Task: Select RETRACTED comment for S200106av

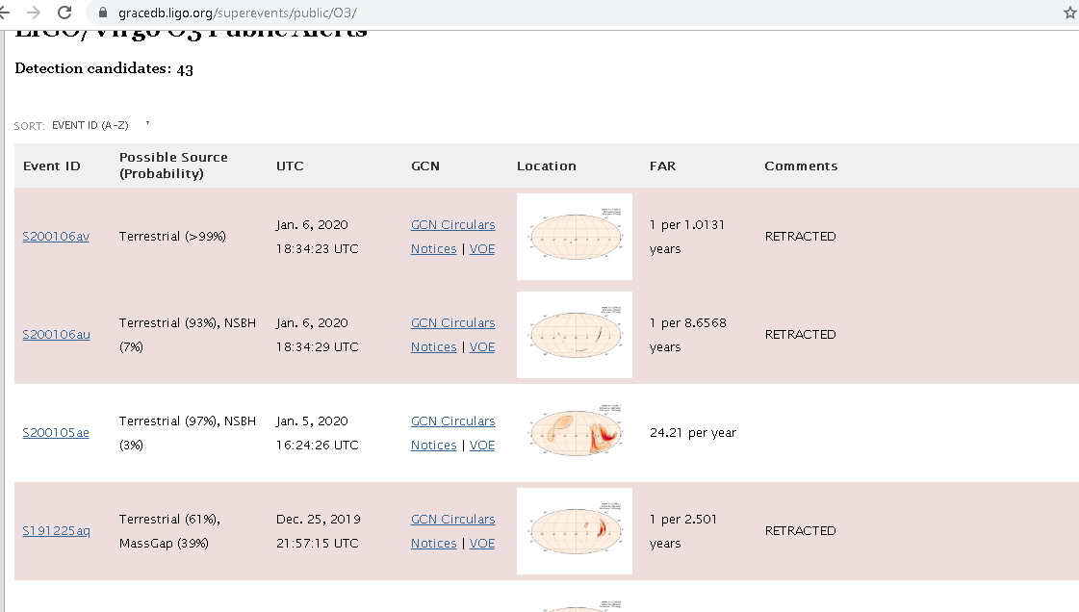Action: [800, 237]
